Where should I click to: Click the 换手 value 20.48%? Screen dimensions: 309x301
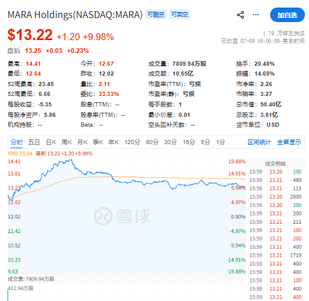tap(264, 64)
